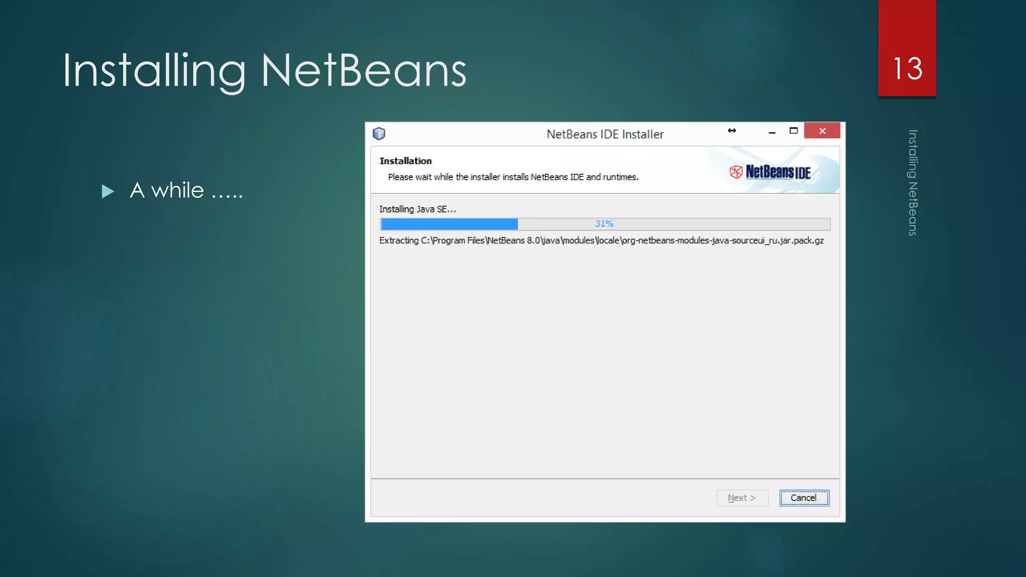The image size is (1026, 577).
Task: Close the NetBeans IDE Installer window
Action: (x=822, y=131)
